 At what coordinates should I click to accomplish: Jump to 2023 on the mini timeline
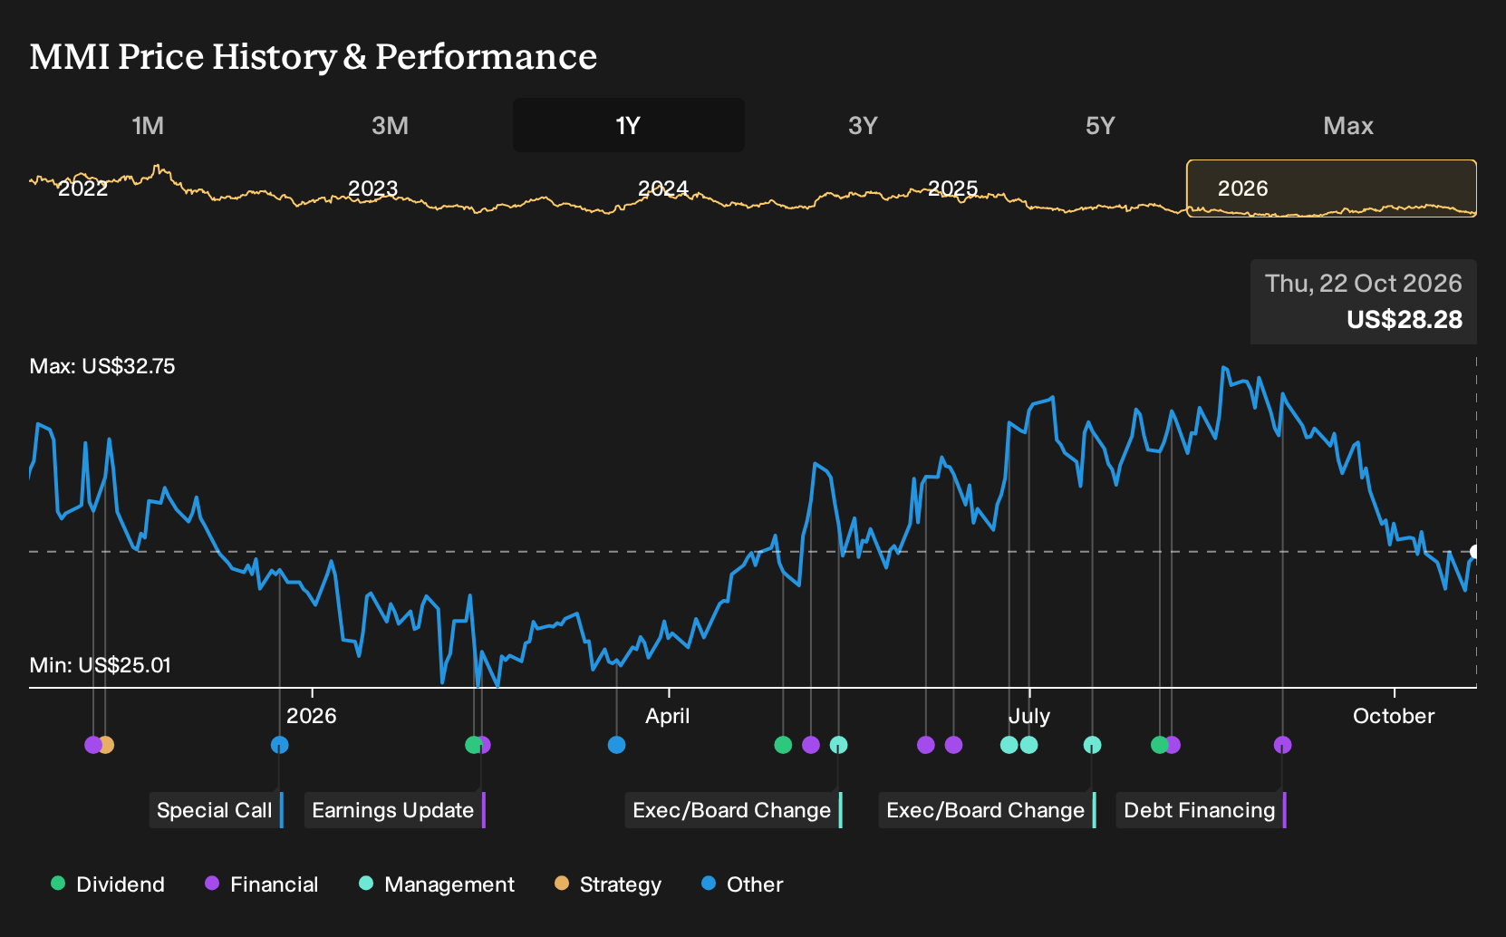(x=372, y=188)
